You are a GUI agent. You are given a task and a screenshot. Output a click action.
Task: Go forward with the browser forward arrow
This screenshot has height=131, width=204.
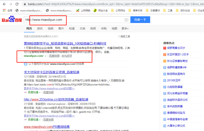click(x=11, y=4)
